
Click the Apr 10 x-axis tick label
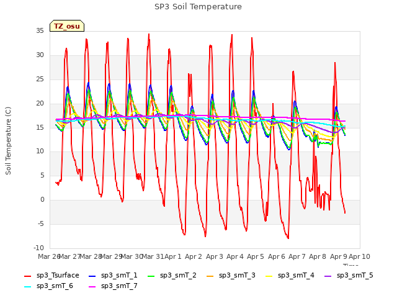359,256
